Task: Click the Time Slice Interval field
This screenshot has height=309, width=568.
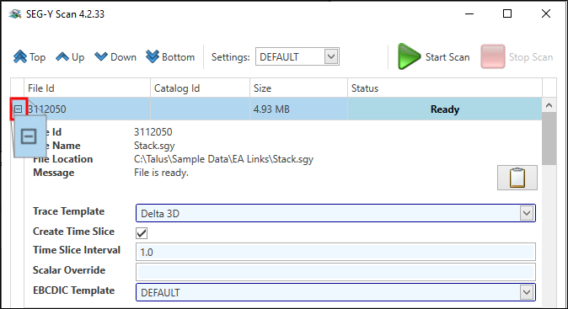Action: [335, 252]
